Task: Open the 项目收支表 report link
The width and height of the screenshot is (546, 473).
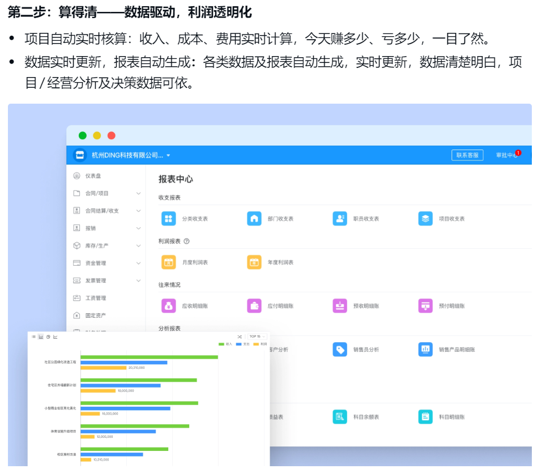Action: pos(451,219)
